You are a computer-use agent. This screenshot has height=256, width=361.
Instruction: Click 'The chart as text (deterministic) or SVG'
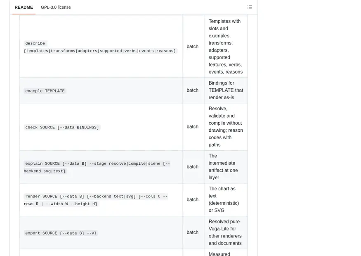click(x=224, y=199)
